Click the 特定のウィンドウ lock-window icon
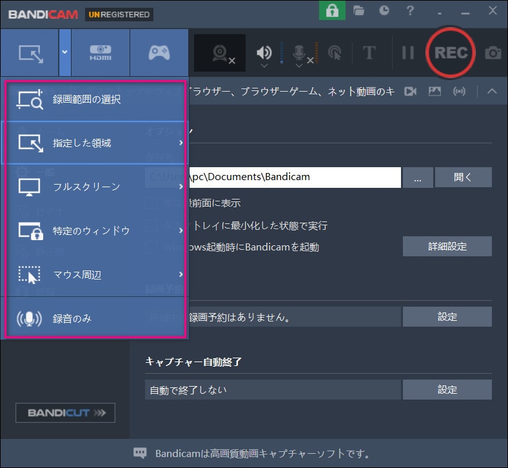 pos(30,231)
